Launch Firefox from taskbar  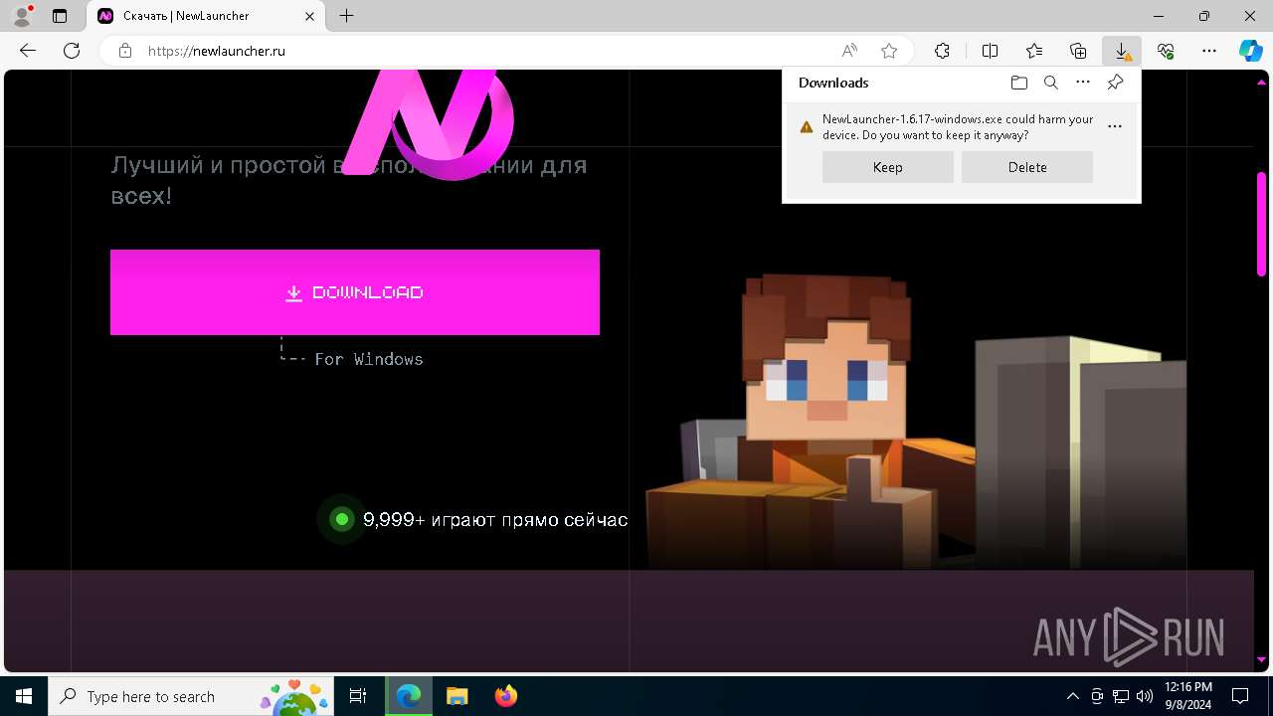505,696
